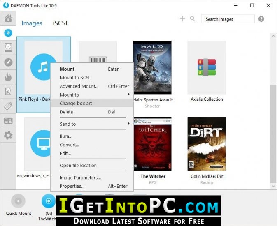Click the Search Images input field
This screenshot has height=226, width=277.
click(228, 19)
